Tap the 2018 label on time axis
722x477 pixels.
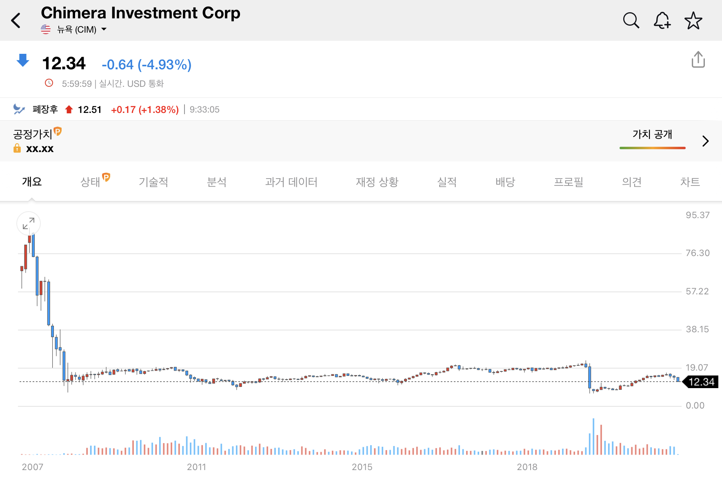[x=527, y=467]
